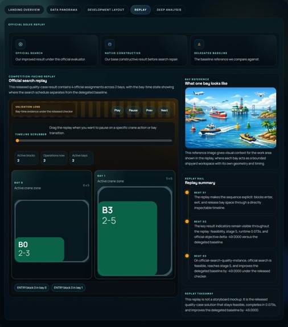Click the Bay 1 label
The height and width of the screenshot is (327, 288).
coord(101,176)
